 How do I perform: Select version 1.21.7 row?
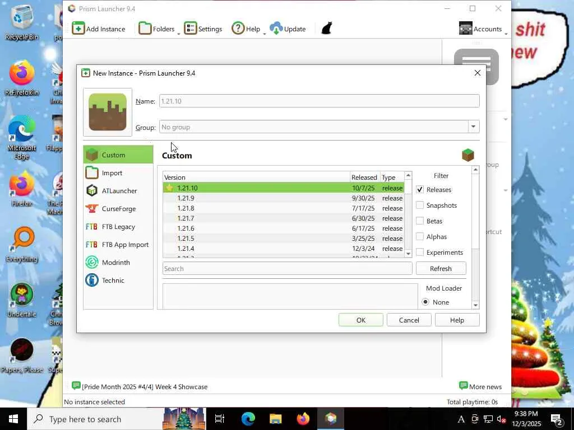point(284,218)
